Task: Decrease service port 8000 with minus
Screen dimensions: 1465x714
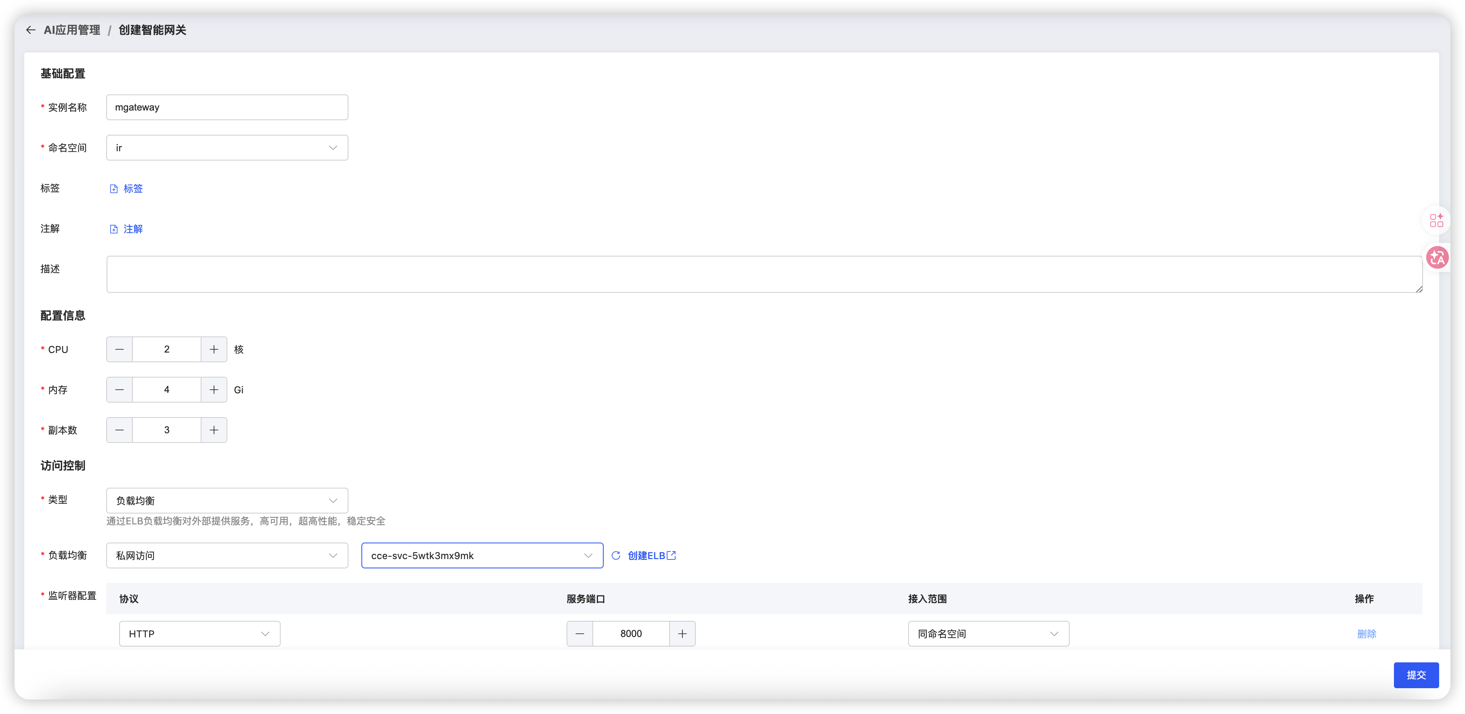Action: pos(579,634)
